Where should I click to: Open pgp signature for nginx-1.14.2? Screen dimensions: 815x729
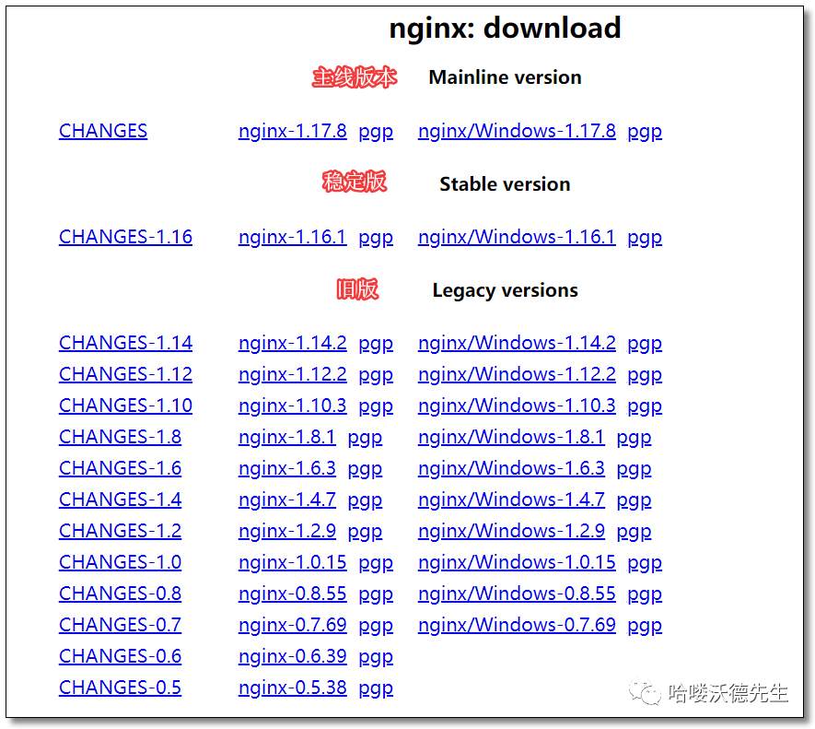(x=376, y=345)
